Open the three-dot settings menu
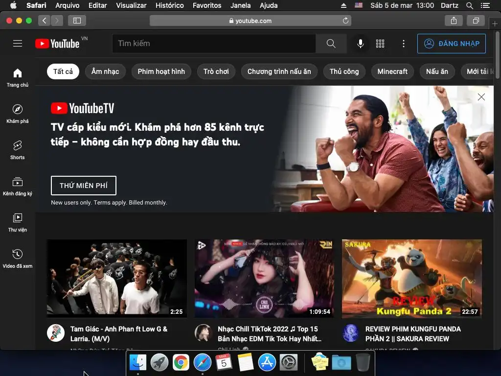This screenshot has height=376, width=501. pyautogui.click(x=404, y=44)
